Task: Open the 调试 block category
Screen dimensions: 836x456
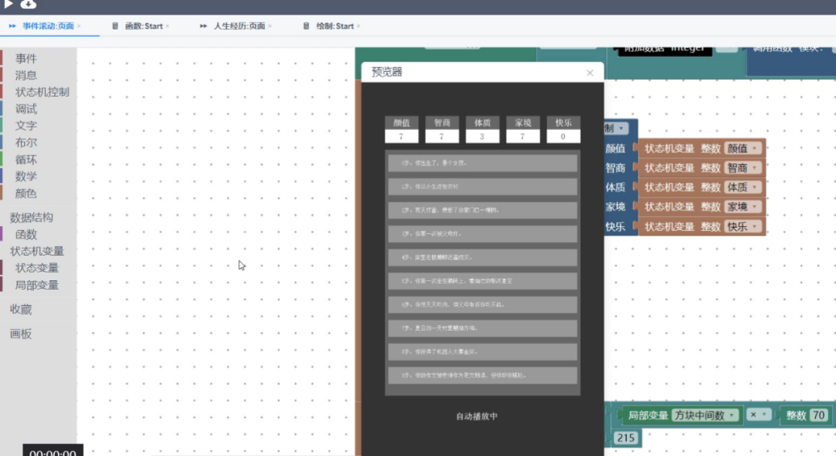Action: coord(26,109)
